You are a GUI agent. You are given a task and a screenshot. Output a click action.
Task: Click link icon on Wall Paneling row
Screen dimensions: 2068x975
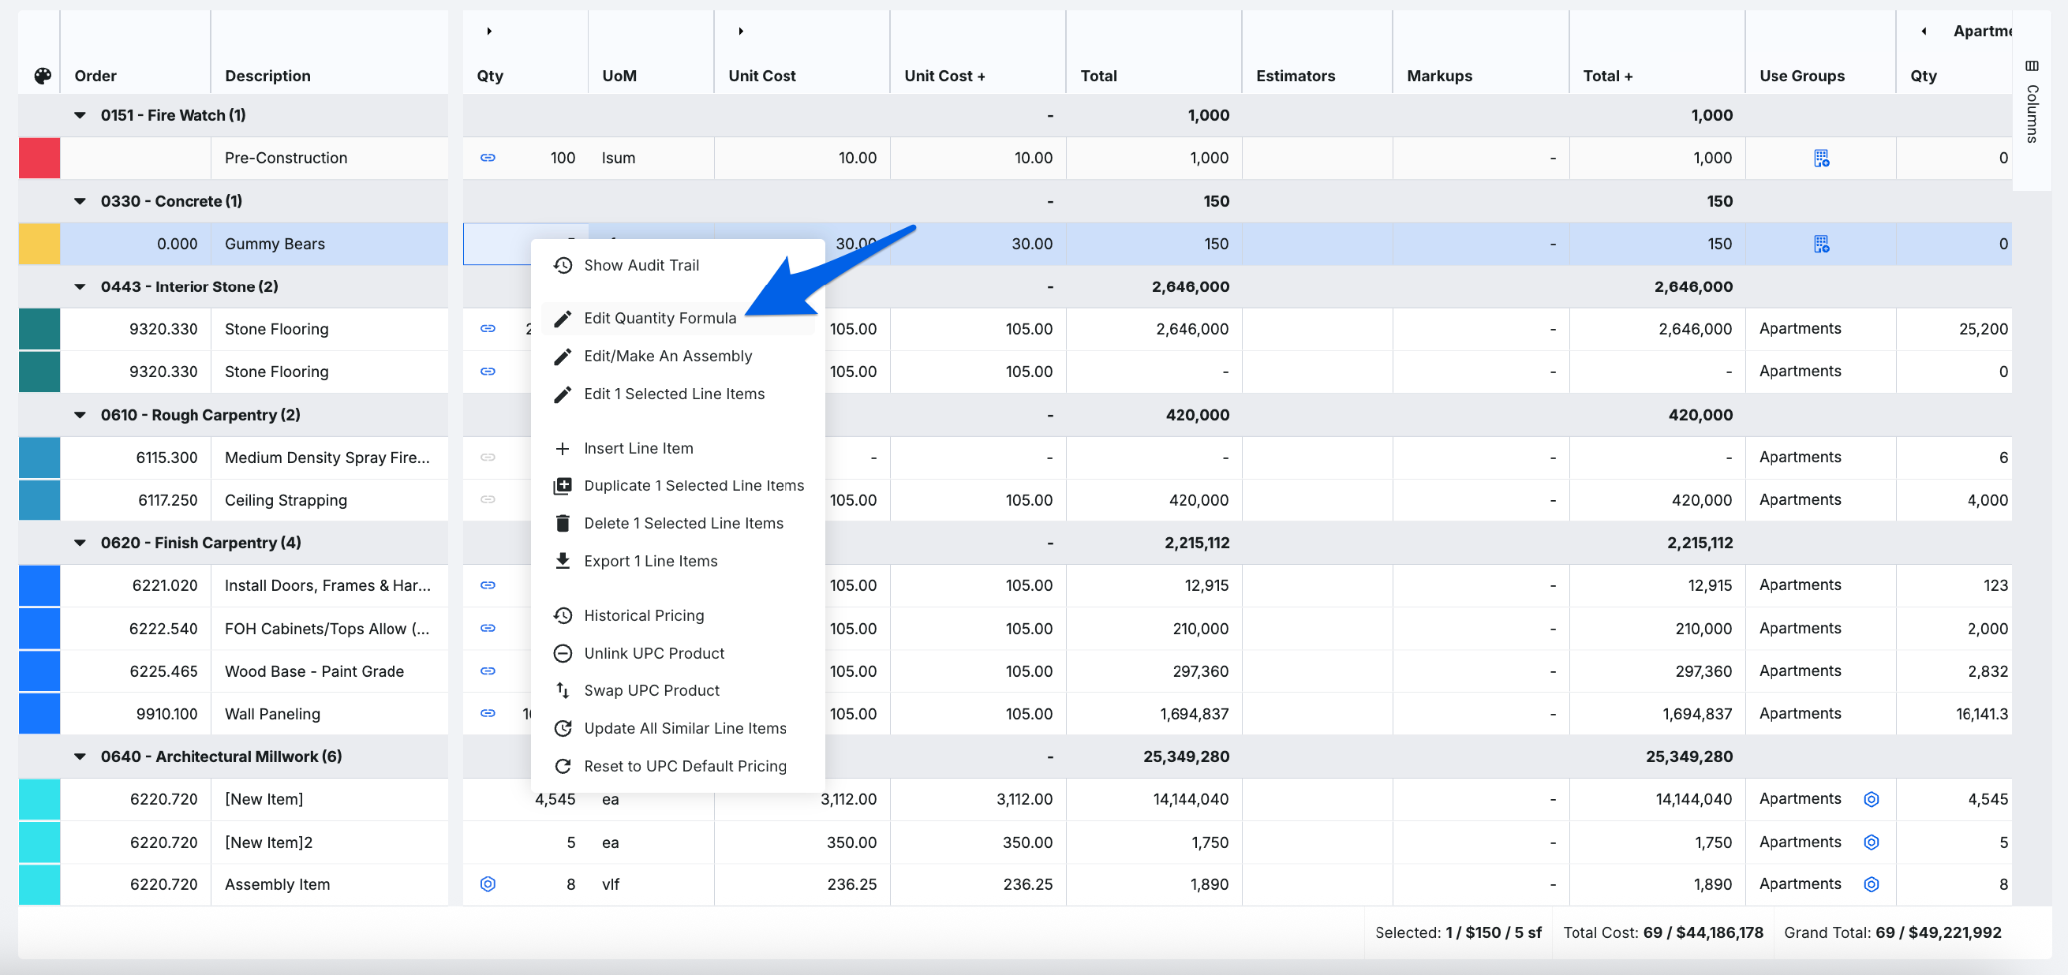pos(488,713)
